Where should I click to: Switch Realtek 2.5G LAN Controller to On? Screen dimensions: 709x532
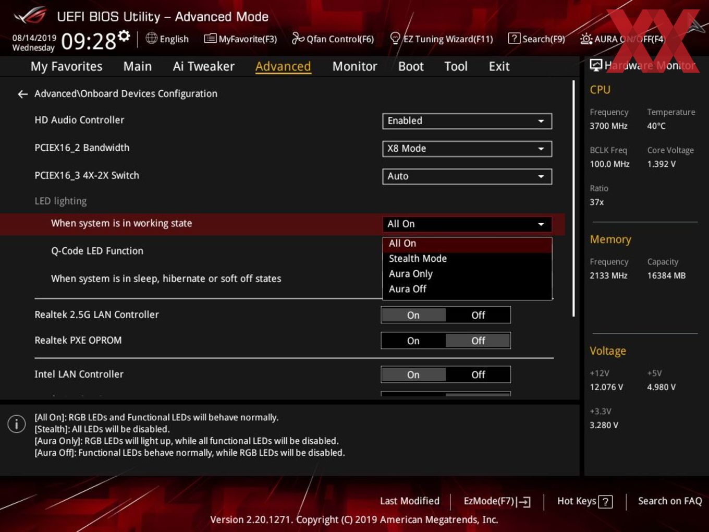413,315
